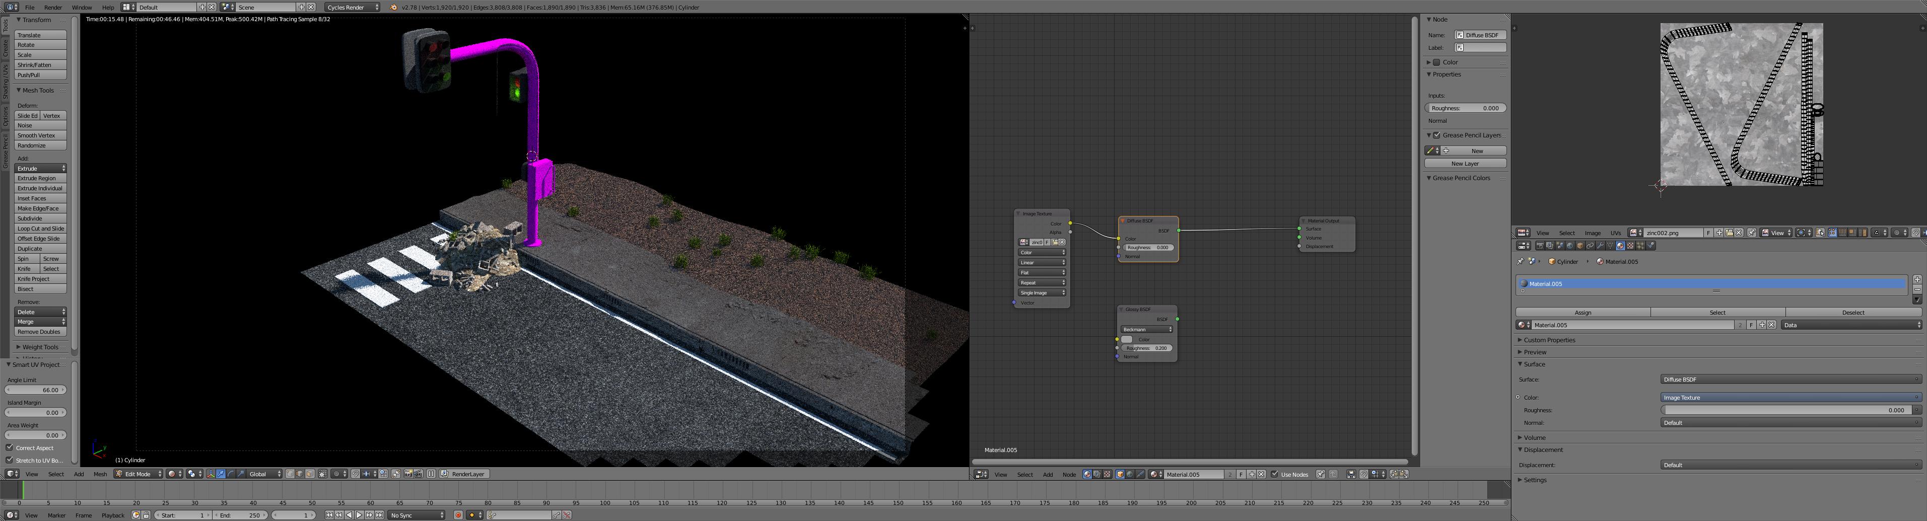This screenshot has width=1927, height=521.
Task: Click the Extrude Region button
Action: 41,179
